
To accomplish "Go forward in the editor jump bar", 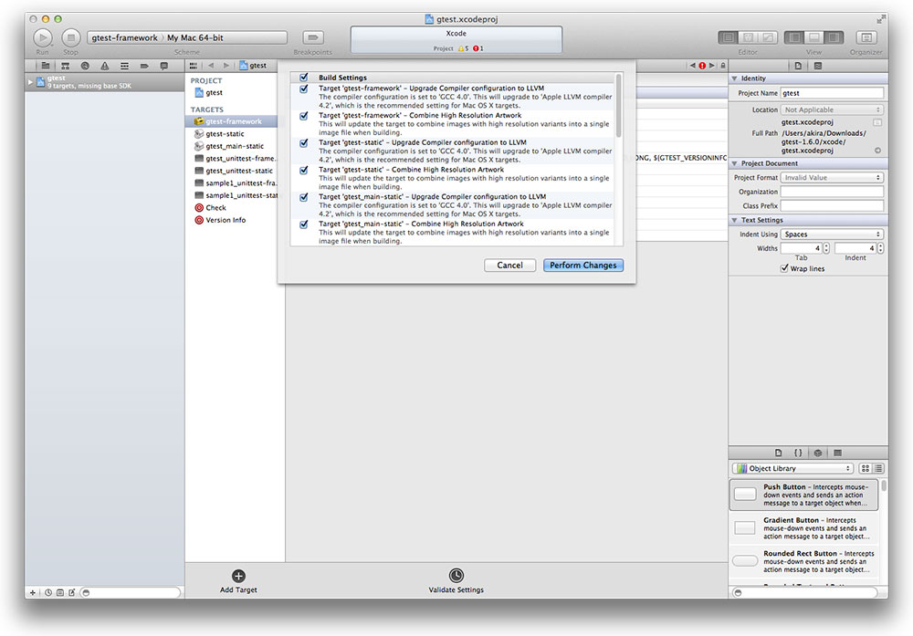I will click(226, 66).
